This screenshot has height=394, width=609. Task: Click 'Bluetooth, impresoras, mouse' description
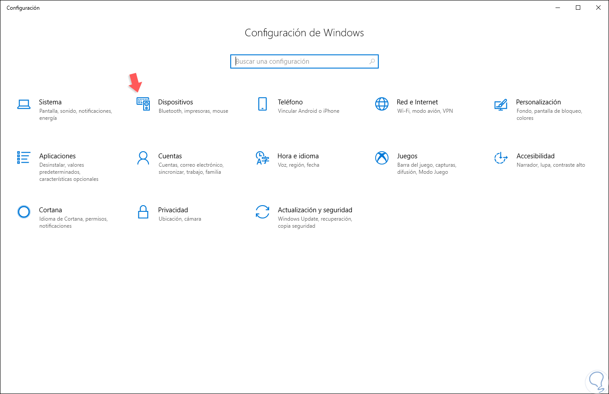pyautogui.click(x=194, y=111)
